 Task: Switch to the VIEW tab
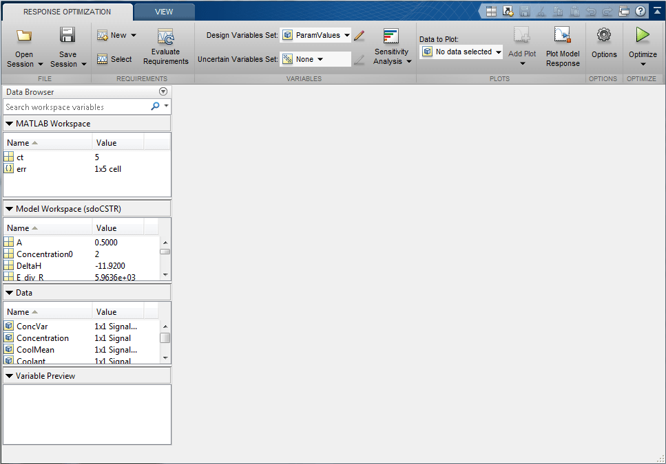coord(164,12)
